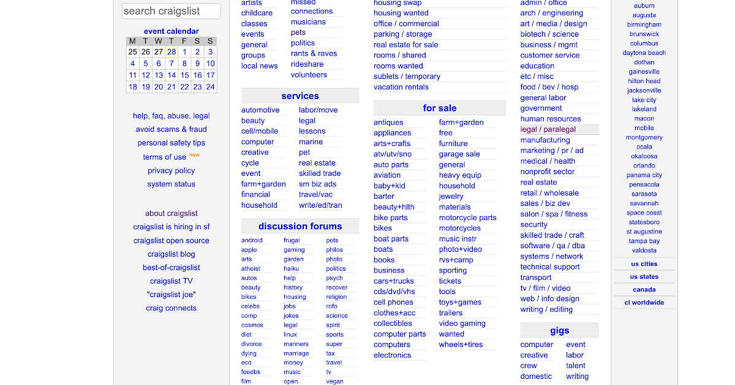Expand the us states list

click(x=644, y=277)
